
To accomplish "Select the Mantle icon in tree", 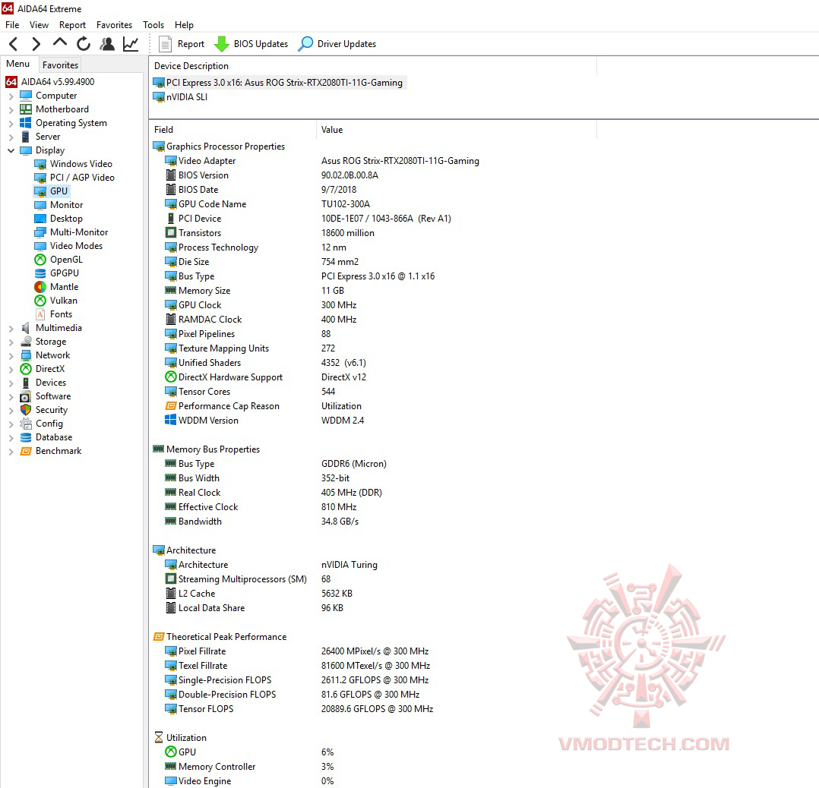I will 40,286.
